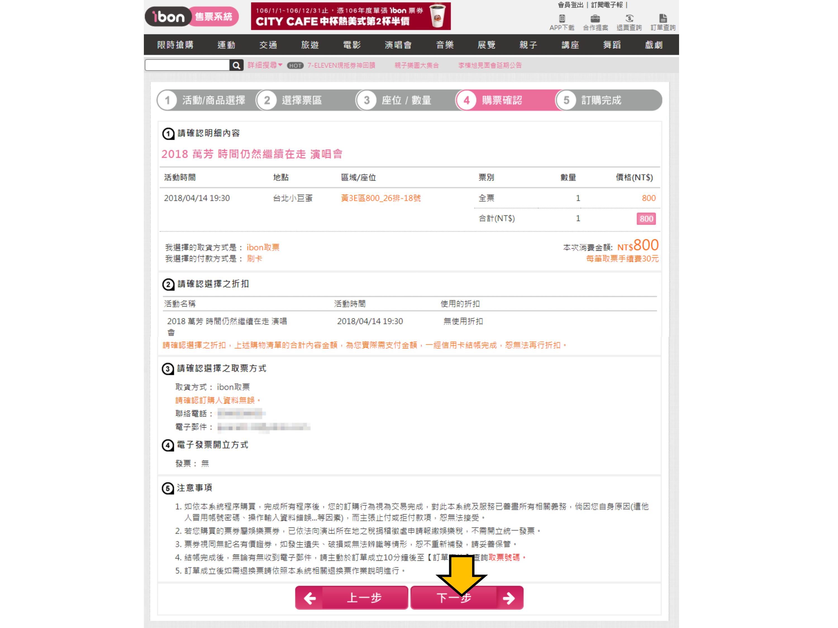
Task: Click the 李棟旭見面會延期公告 link
Action: pyautogui.click(x=490, y=66)
